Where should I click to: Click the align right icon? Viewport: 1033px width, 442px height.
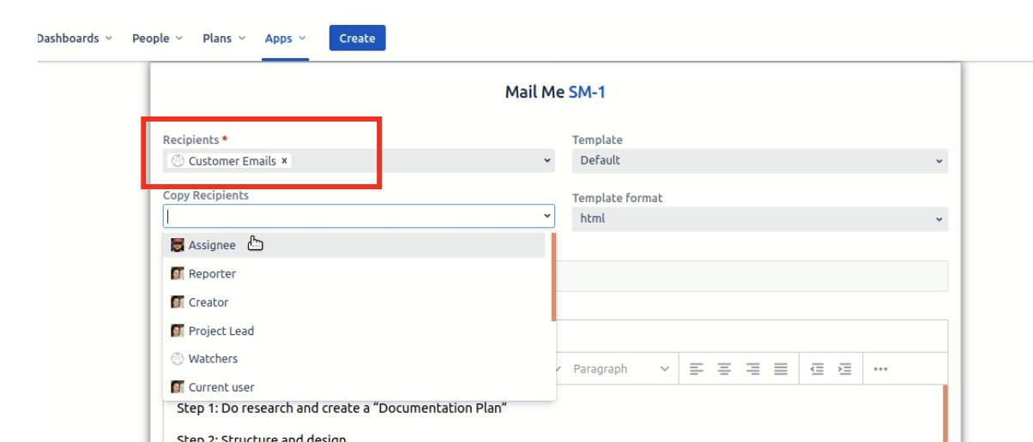pyautogui.click(x=753, y=369)
